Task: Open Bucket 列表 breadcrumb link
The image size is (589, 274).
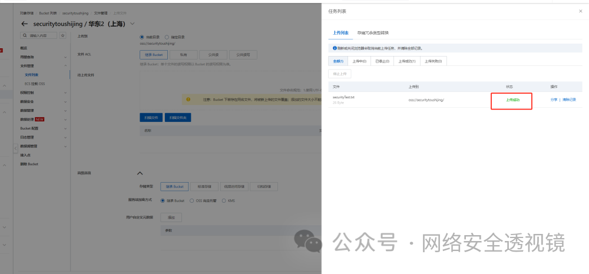Action: click(x=48, y=13)
